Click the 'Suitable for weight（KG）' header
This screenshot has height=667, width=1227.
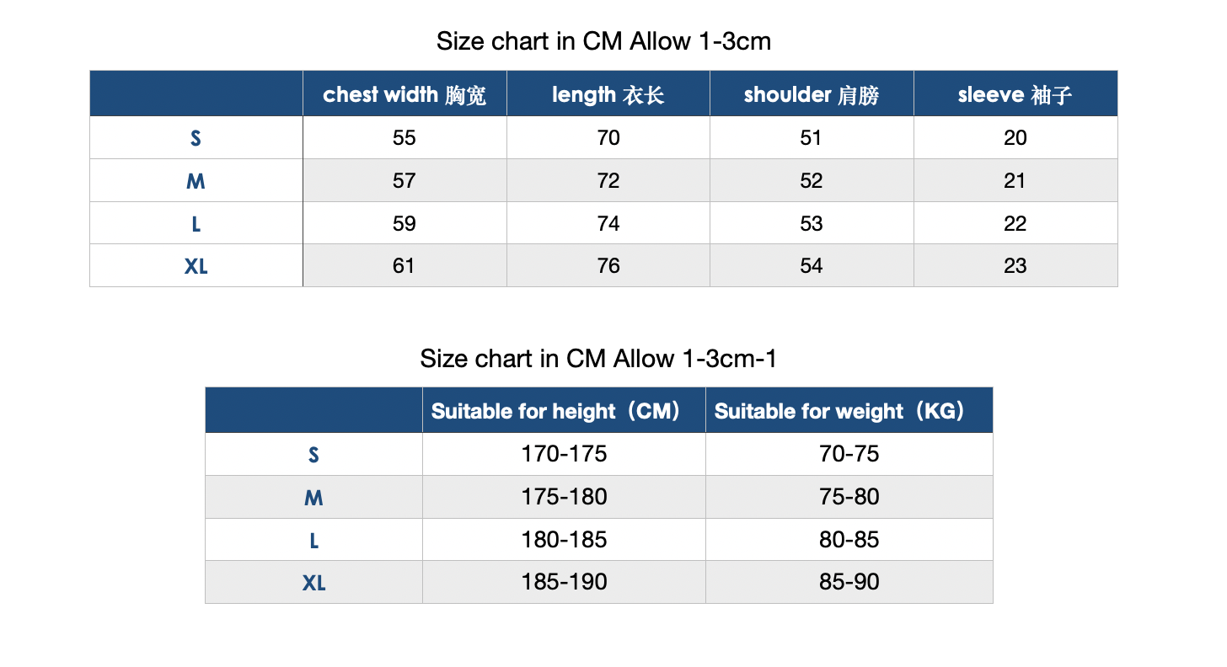(x=849, y=412)
